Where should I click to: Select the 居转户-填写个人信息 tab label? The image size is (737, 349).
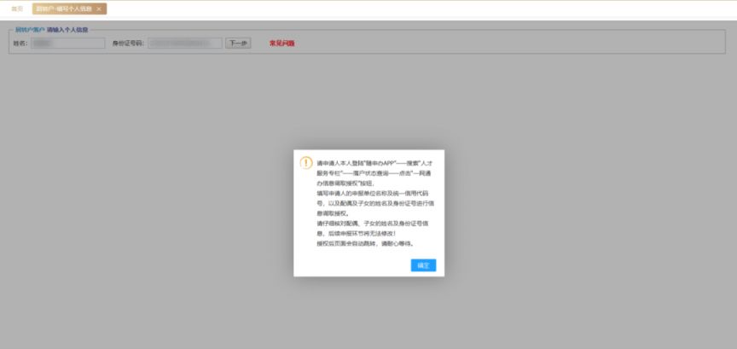[x=64, y=9]
